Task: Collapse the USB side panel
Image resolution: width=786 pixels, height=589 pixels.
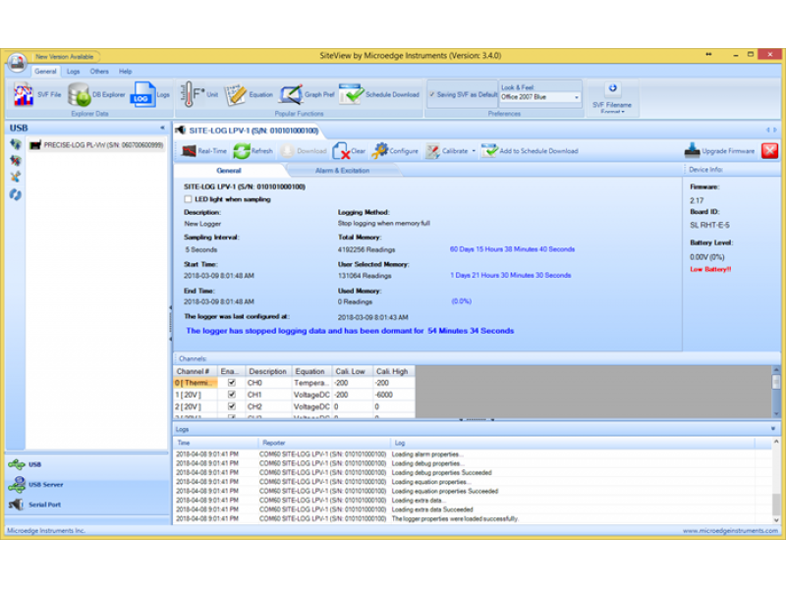Action: pyautogui.click(x=162, y=128)
